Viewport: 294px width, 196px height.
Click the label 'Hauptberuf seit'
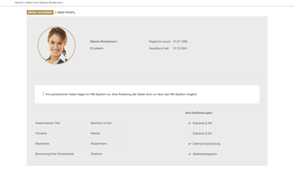pos(159,49)
